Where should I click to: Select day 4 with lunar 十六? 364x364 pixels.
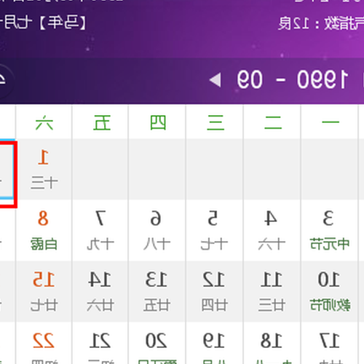click(272, 231)
